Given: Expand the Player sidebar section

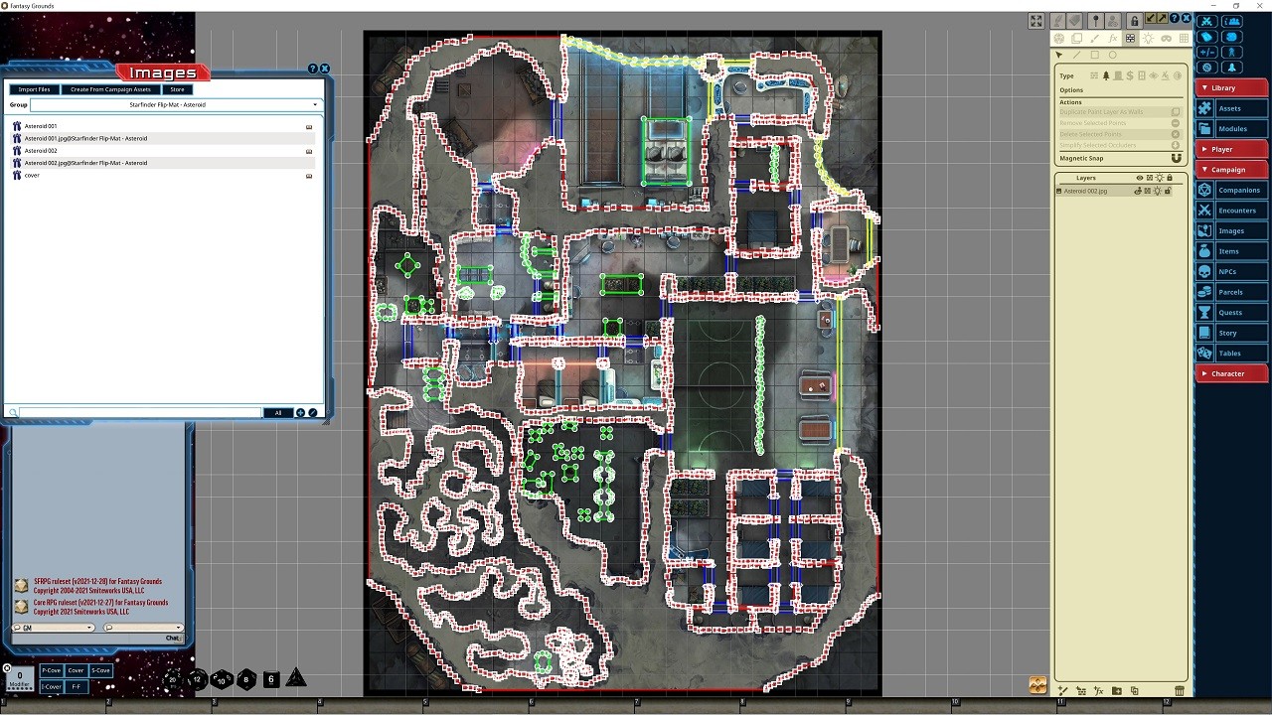Looking at the screenshot, I should pyautogui.click(x=1231, y=149).
